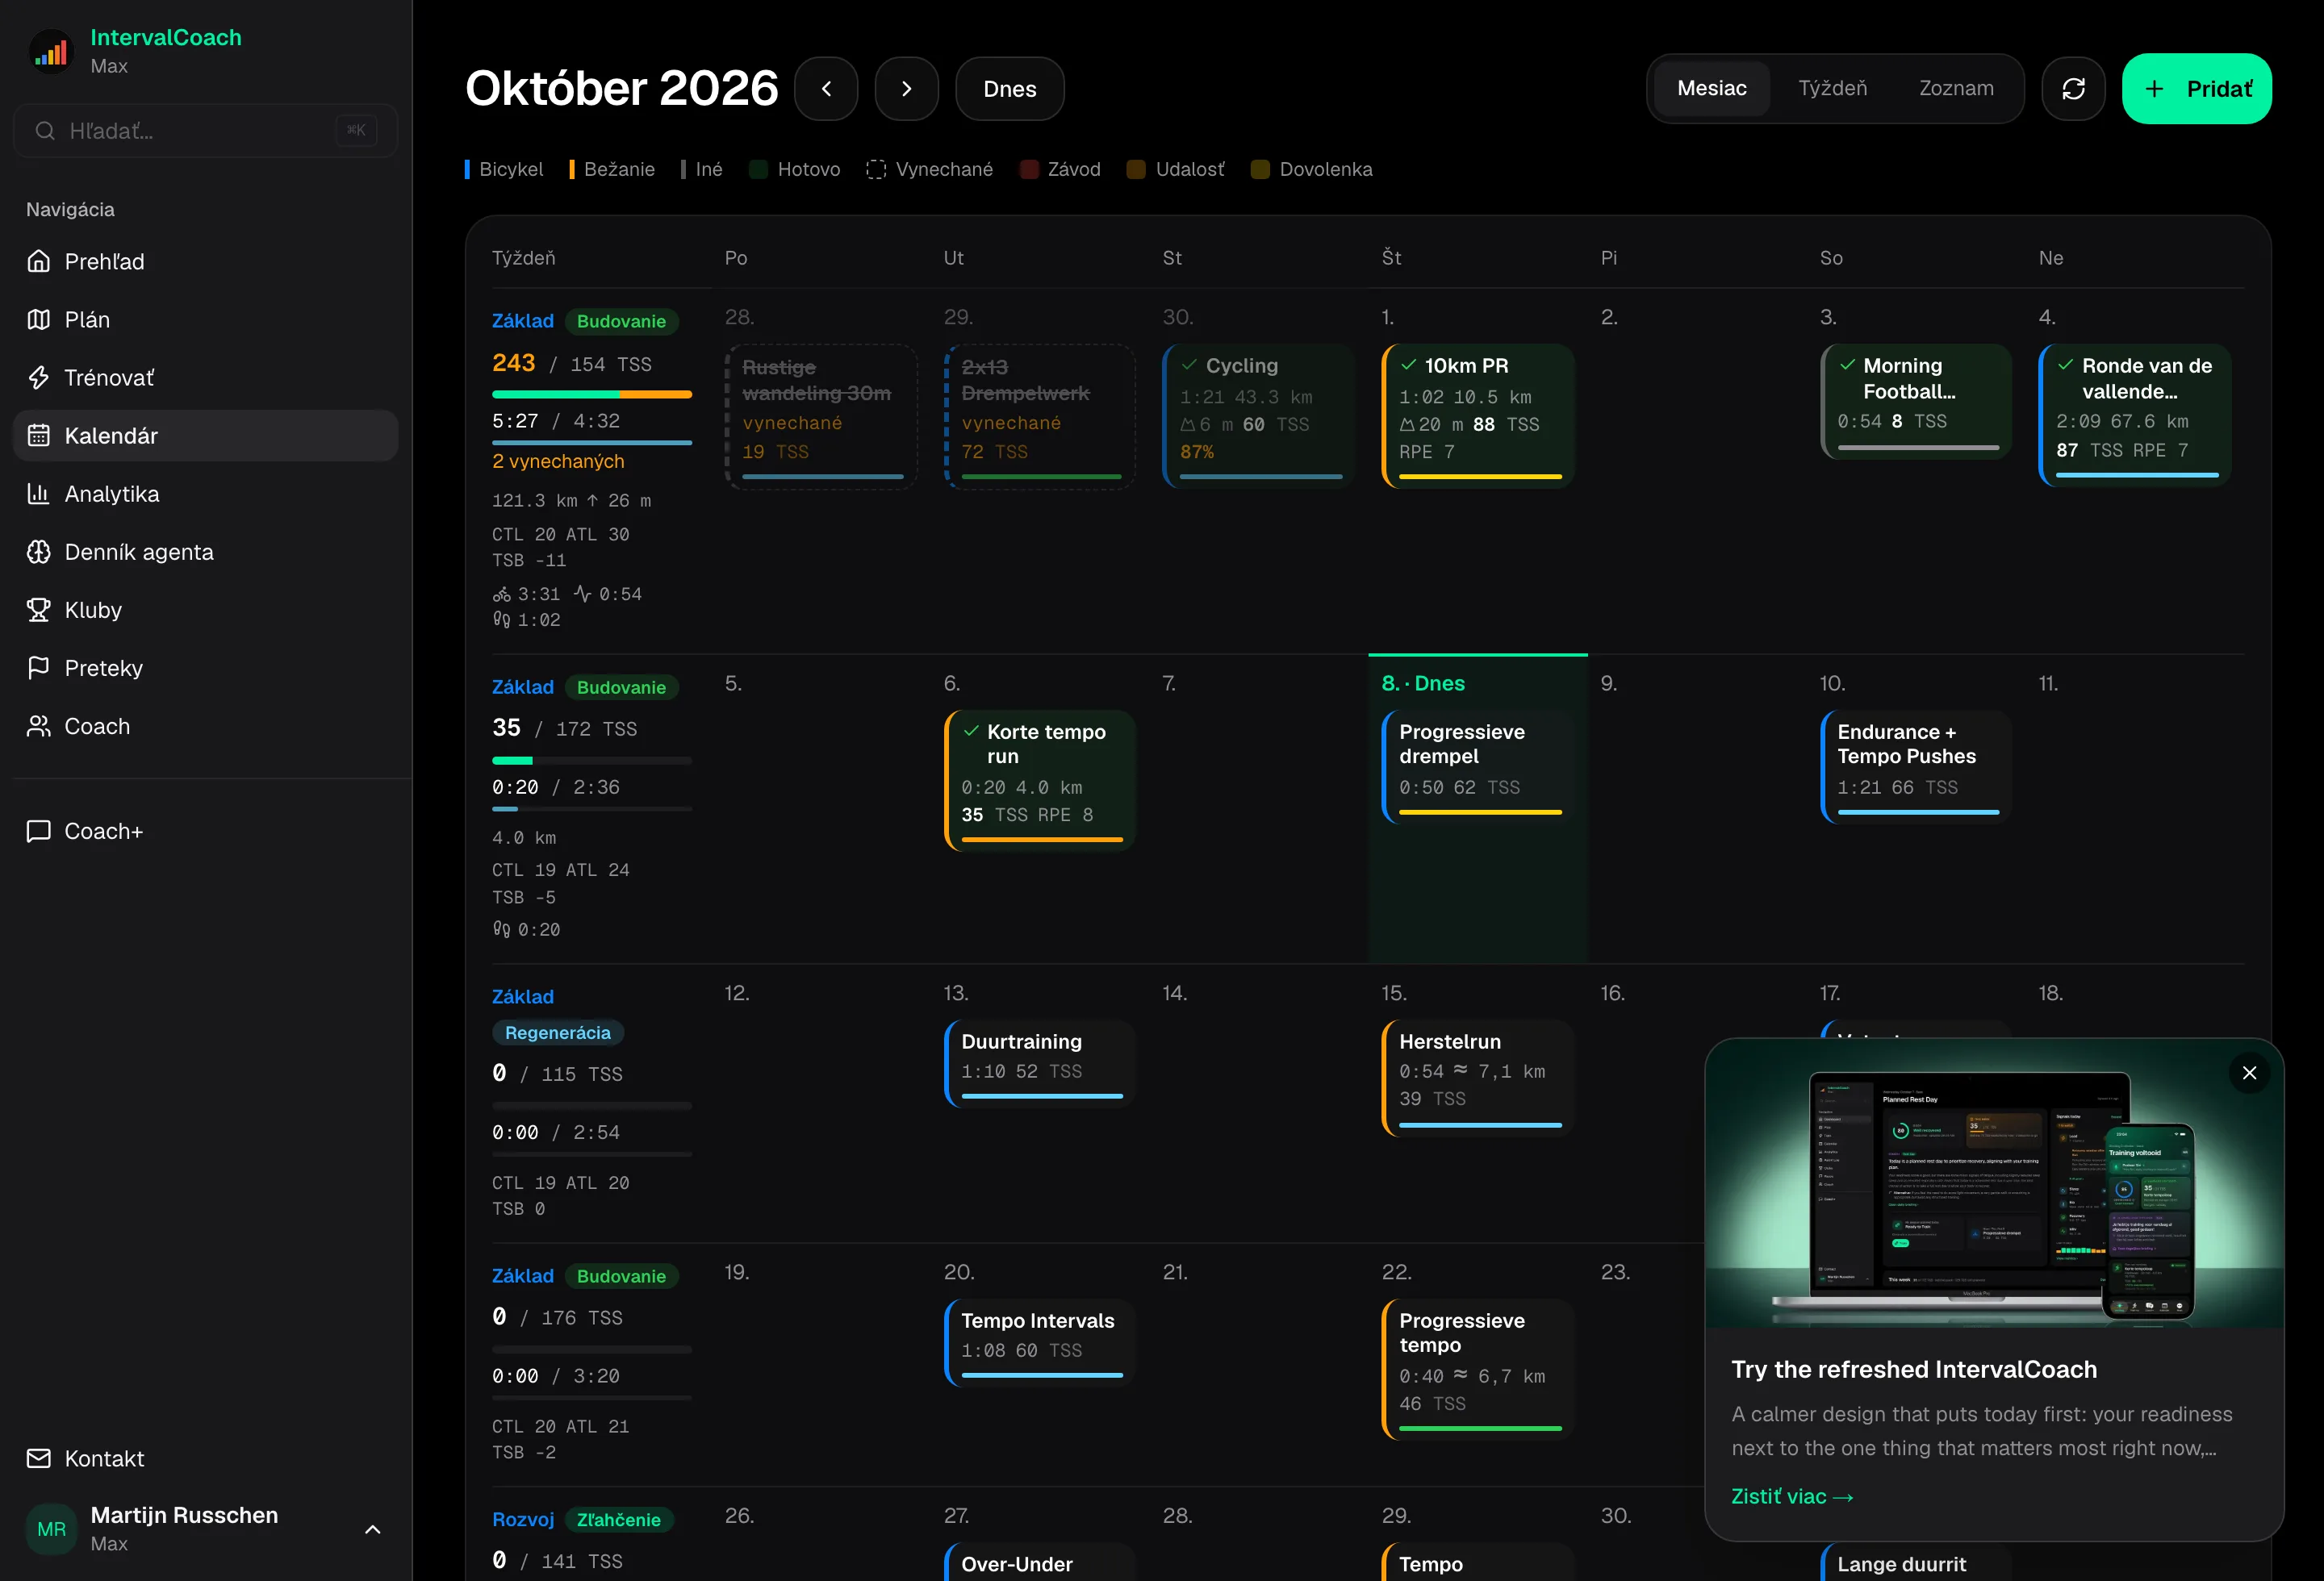2324x1581 pixels.
Task: Open the 10km PR workout card
Action: (x=1477, y=415)
